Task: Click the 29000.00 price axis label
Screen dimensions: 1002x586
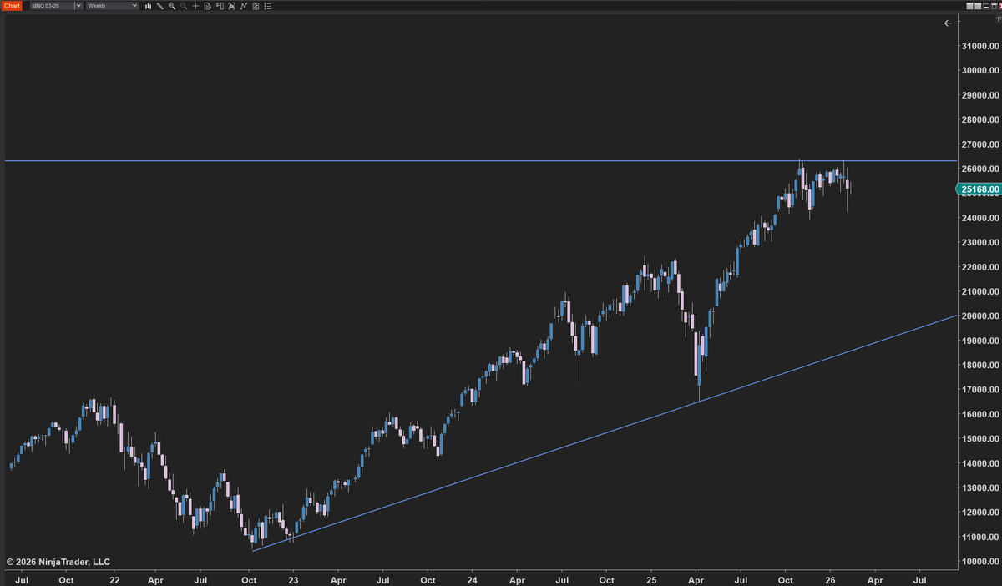Action: click(980, 95)
